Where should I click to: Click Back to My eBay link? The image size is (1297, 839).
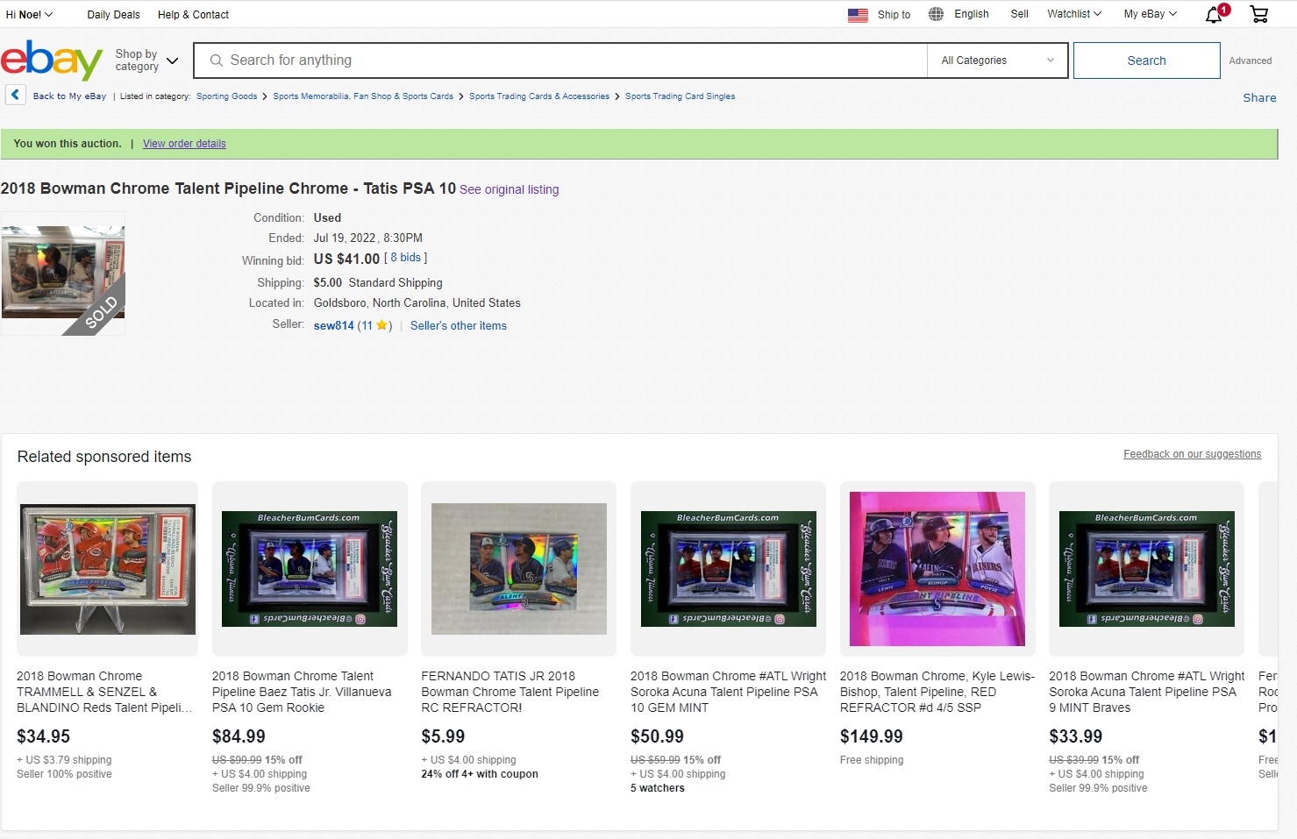[69, 96]
